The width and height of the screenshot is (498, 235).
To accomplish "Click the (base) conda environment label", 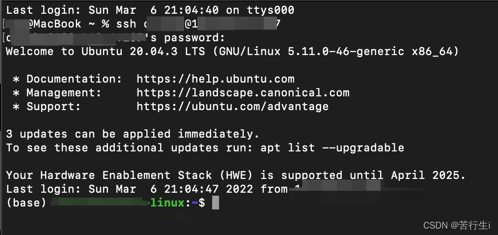I will pyautogui.click(x=27, y=203).
